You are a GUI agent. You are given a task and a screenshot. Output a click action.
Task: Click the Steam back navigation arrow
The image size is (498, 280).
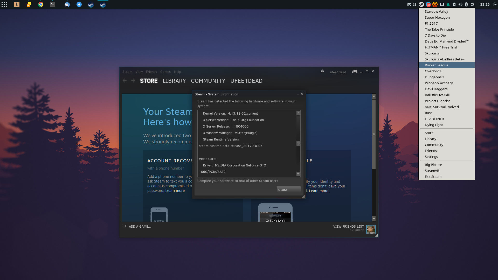(x=125, y=81)
